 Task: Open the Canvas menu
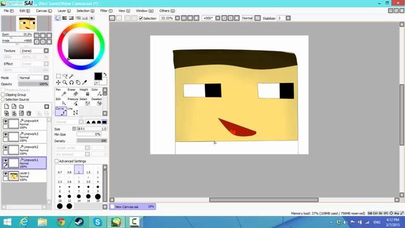click(x=44, y=11)
